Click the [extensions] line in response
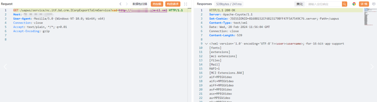The image size is (377, 102). click(220, 52)
